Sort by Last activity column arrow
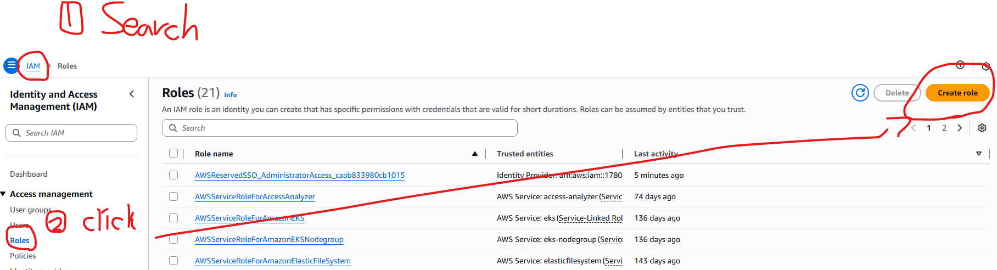Image resolution: width=997 pixels, height=270 pixels. [979, 154]
